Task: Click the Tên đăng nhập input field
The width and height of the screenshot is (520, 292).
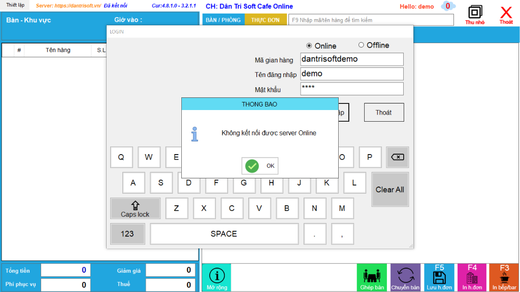Action: [x=352, y=74]
